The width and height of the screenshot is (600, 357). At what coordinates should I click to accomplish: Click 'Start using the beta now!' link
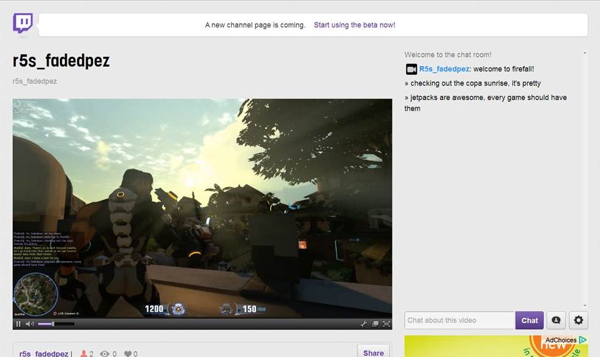click(354, 25)
